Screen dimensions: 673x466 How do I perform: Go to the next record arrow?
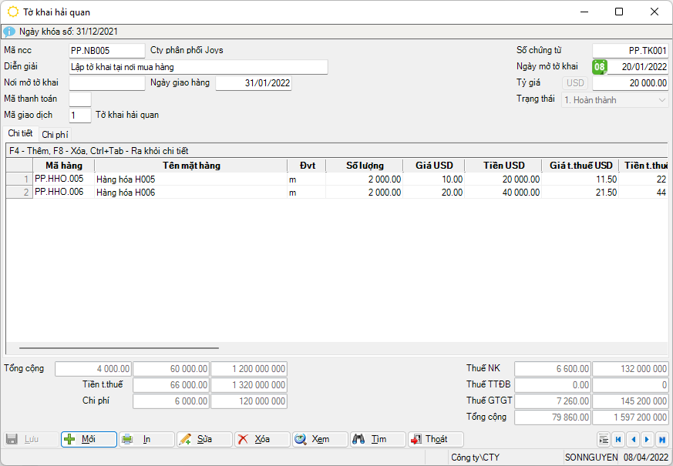click(x=648, y=440)
